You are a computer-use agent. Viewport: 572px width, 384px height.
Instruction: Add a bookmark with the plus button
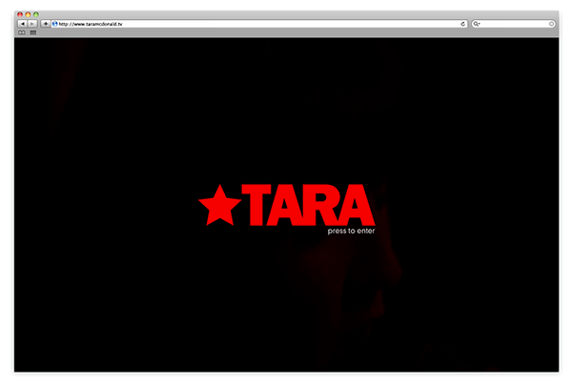pos(45,24)
